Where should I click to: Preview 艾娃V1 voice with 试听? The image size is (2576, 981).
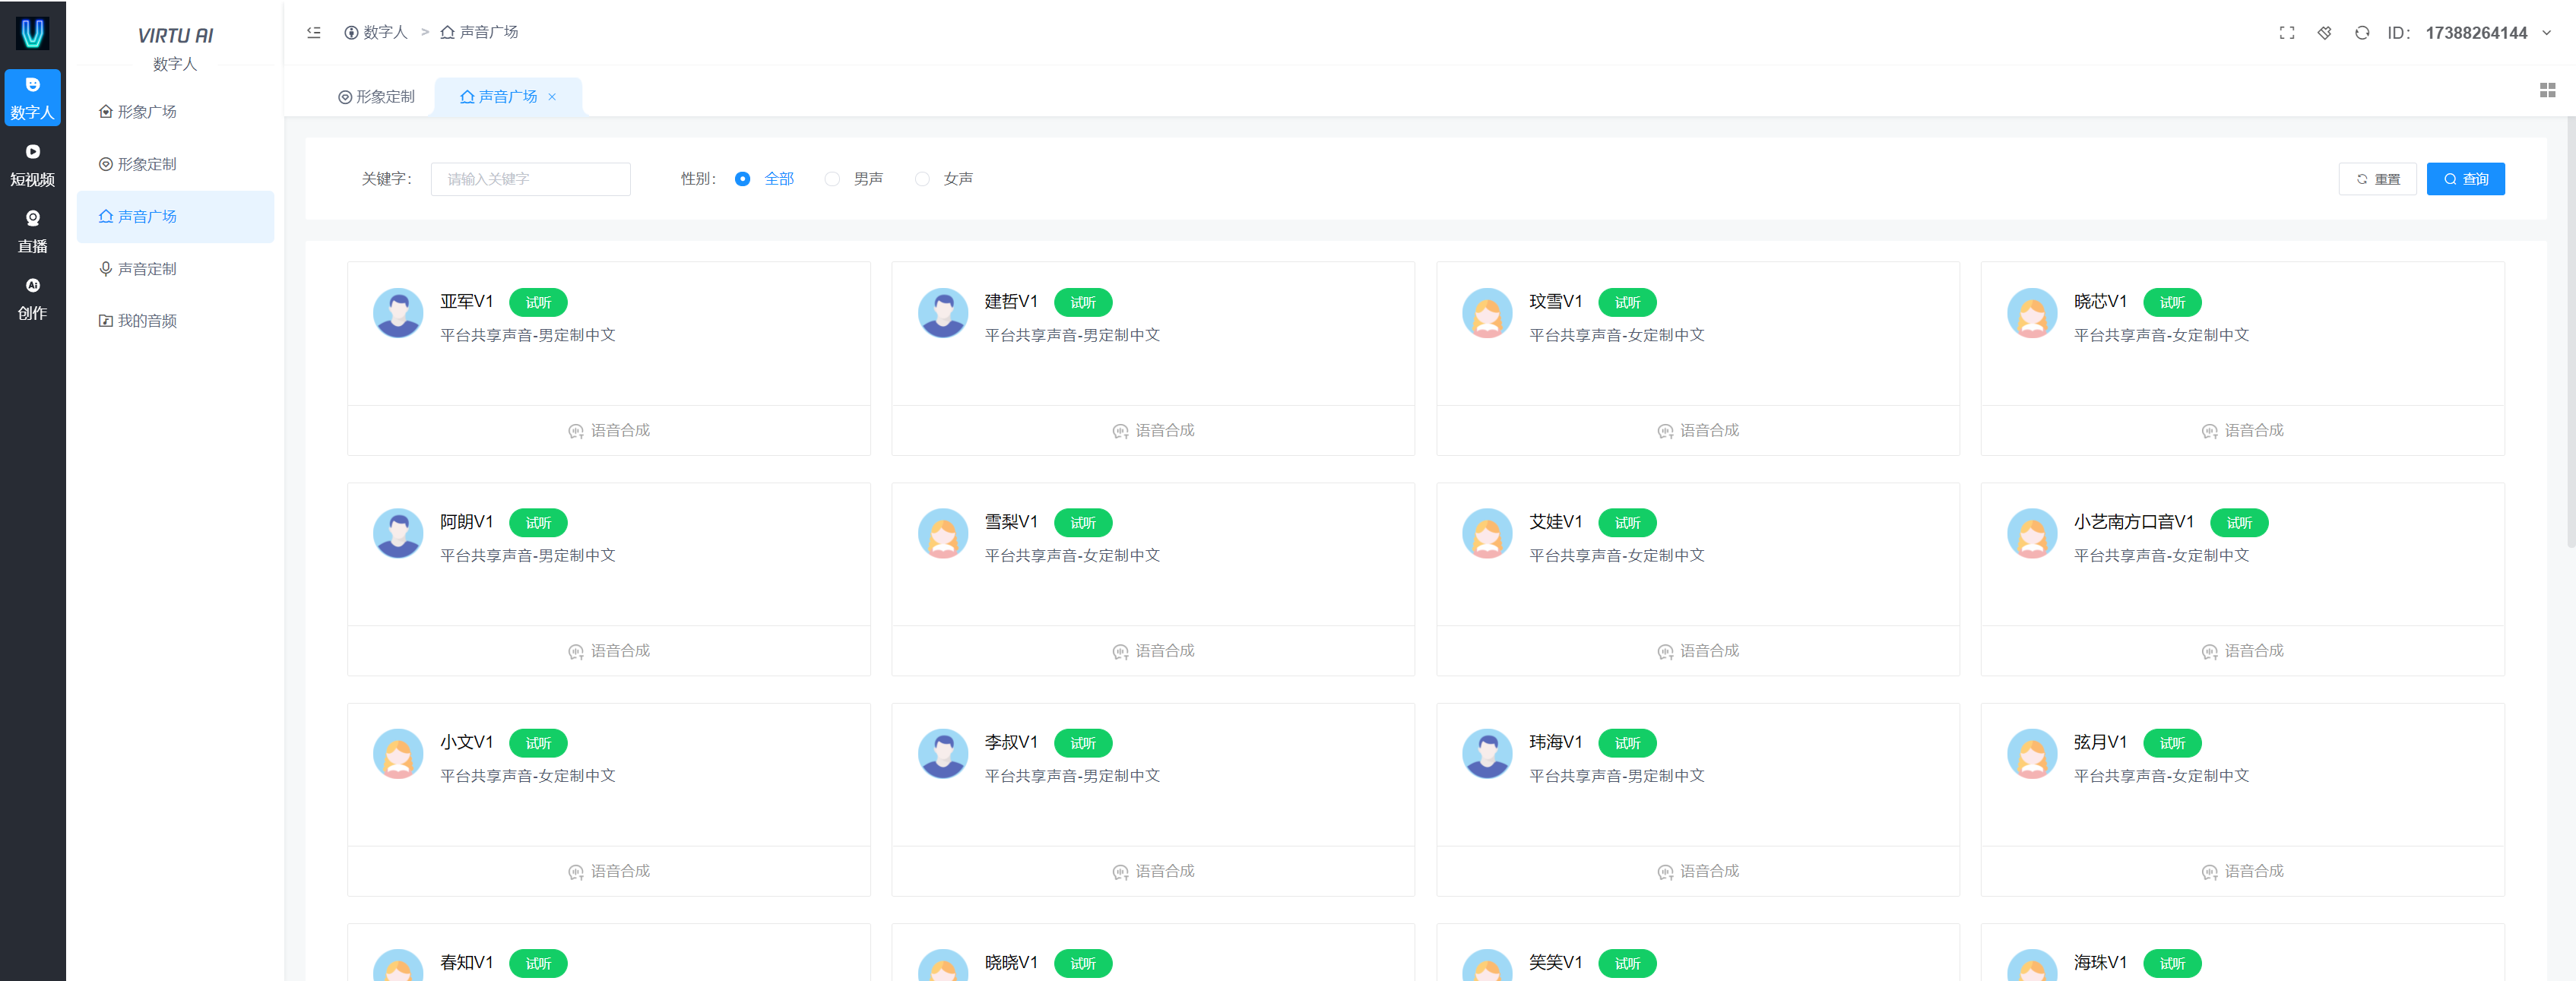[1627, 523]
